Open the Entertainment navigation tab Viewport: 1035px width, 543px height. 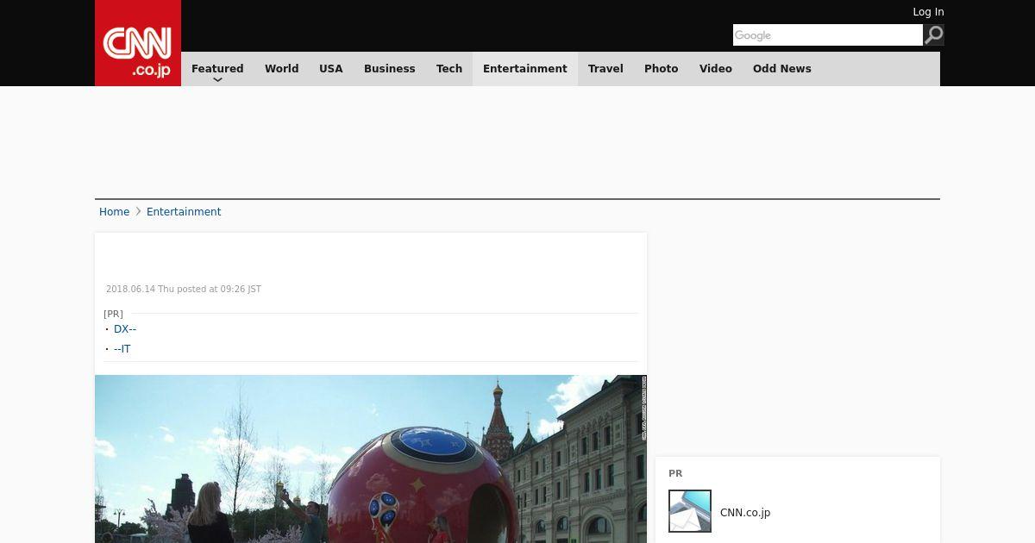point(525,69)
